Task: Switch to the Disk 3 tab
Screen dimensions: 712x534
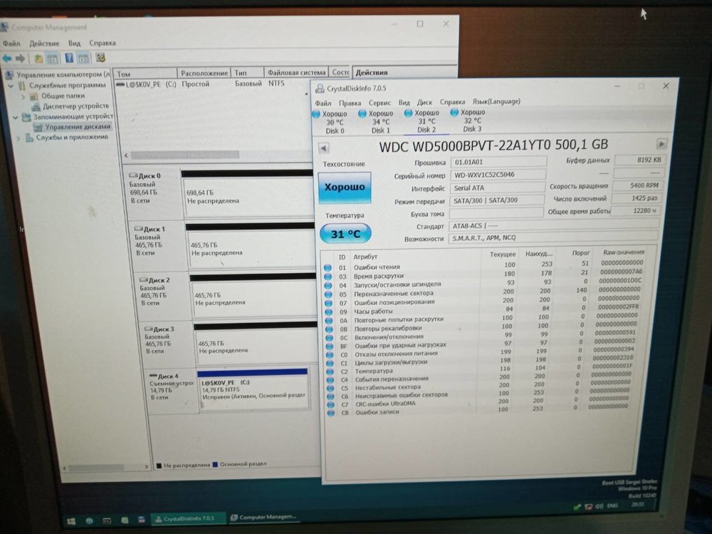Action: (472, 120)
